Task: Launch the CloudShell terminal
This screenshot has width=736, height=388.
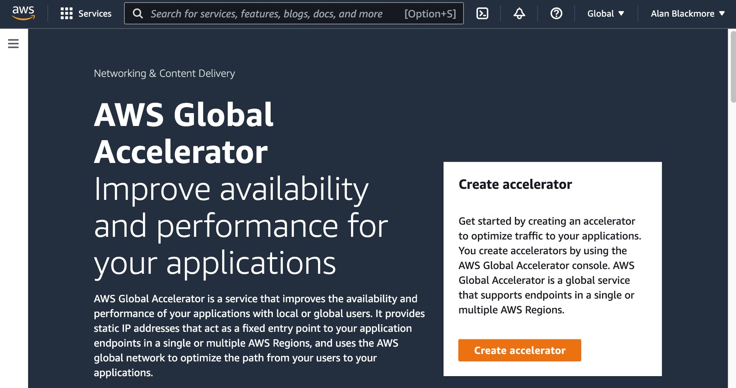Action: click(482, 13)
